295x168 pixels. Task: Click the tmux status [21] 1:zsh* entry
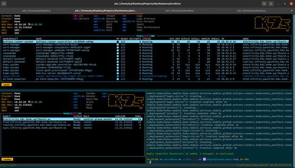[8, 165]
